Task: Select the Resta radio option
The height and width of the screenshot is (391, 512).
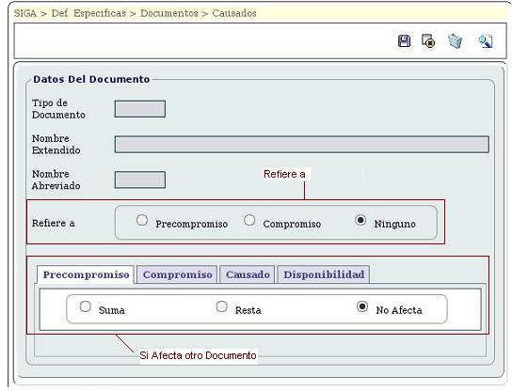Action: point(222,306)
